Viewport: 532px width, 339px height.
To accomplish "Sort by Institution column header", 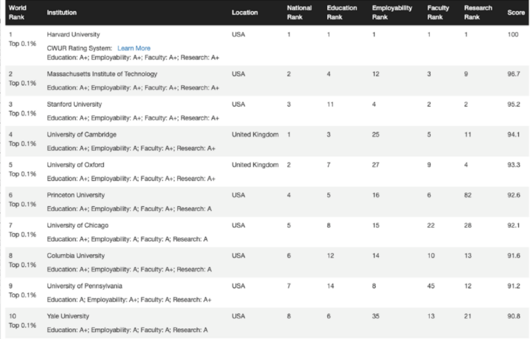I will [x=61, y=13].
